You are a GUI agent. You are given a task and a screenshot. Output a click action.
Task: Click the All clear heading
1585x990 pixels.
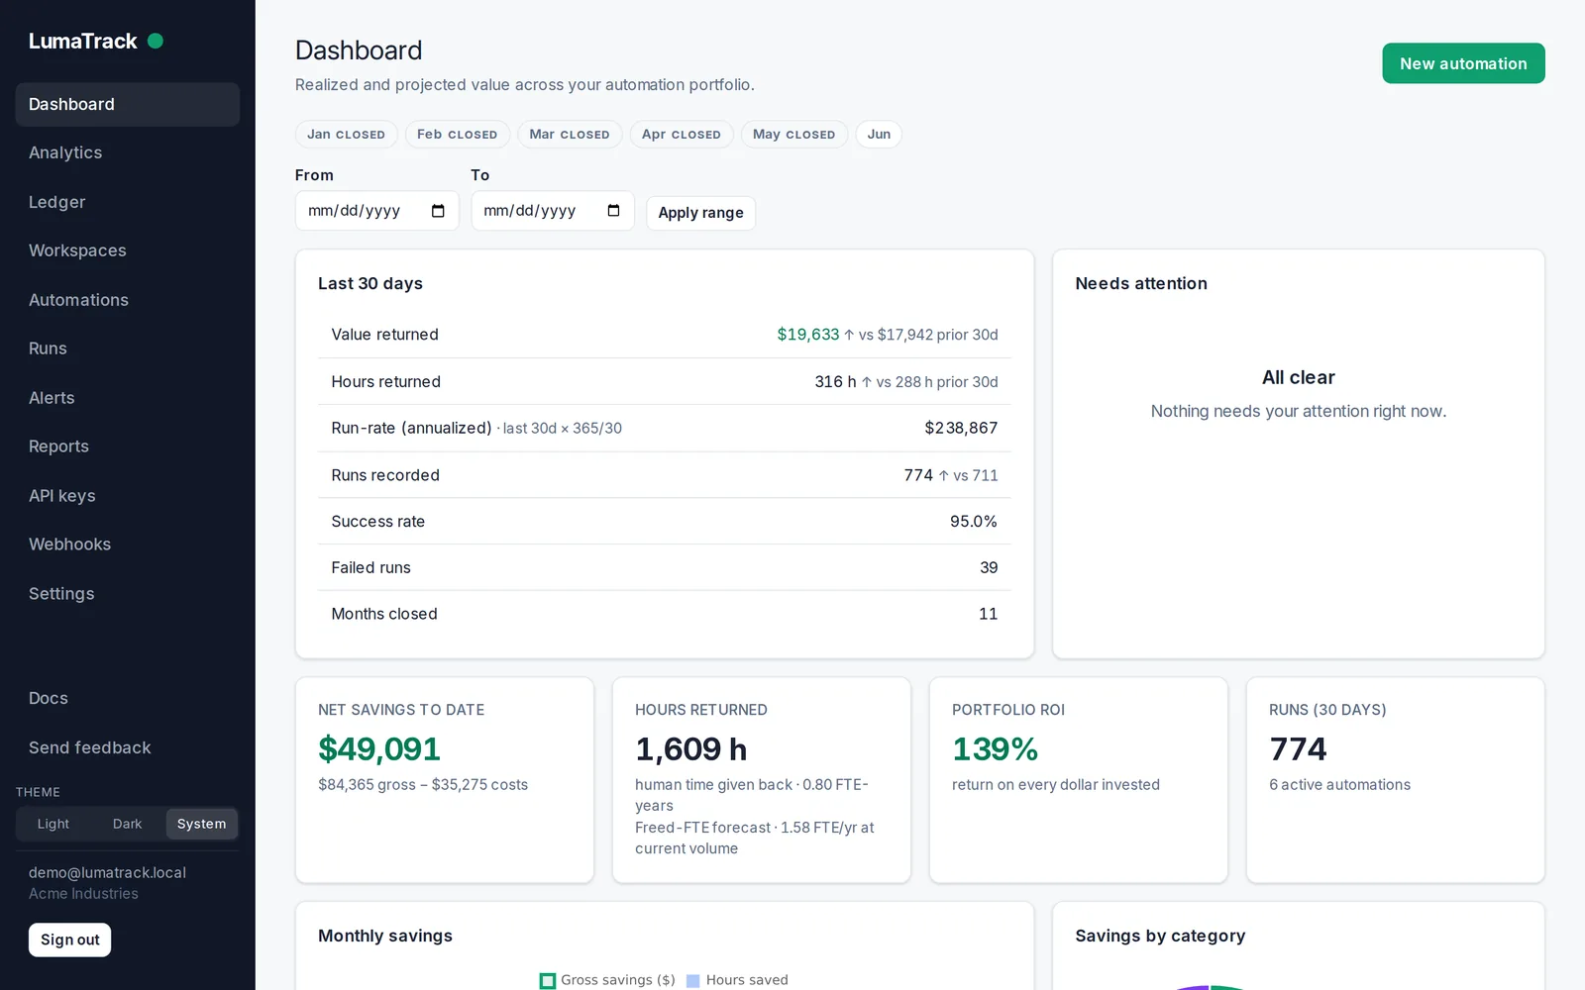(x=1299, y=377)
